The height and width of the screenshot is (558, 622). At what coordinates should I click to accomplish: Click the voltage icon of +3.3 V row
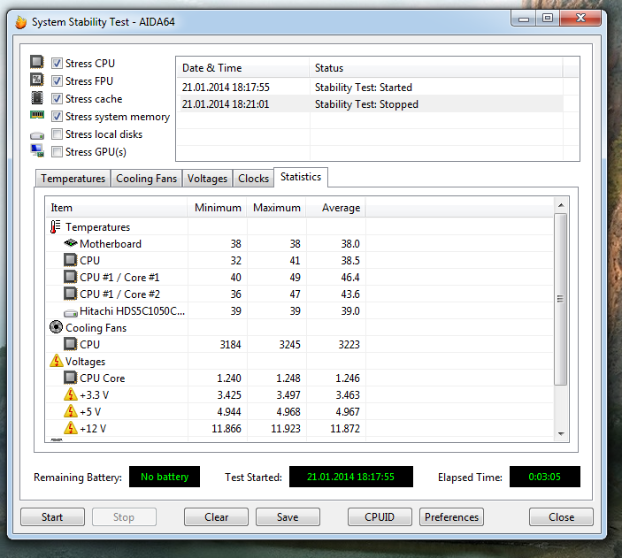(x=71, y=394)
